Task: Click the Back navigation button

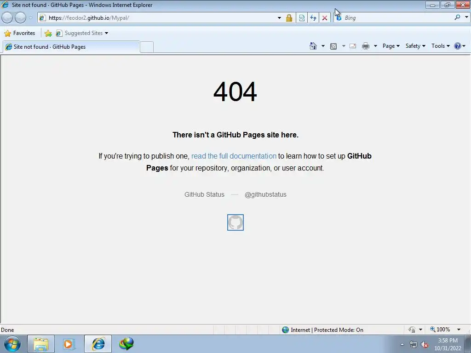Action: (7, 18)
